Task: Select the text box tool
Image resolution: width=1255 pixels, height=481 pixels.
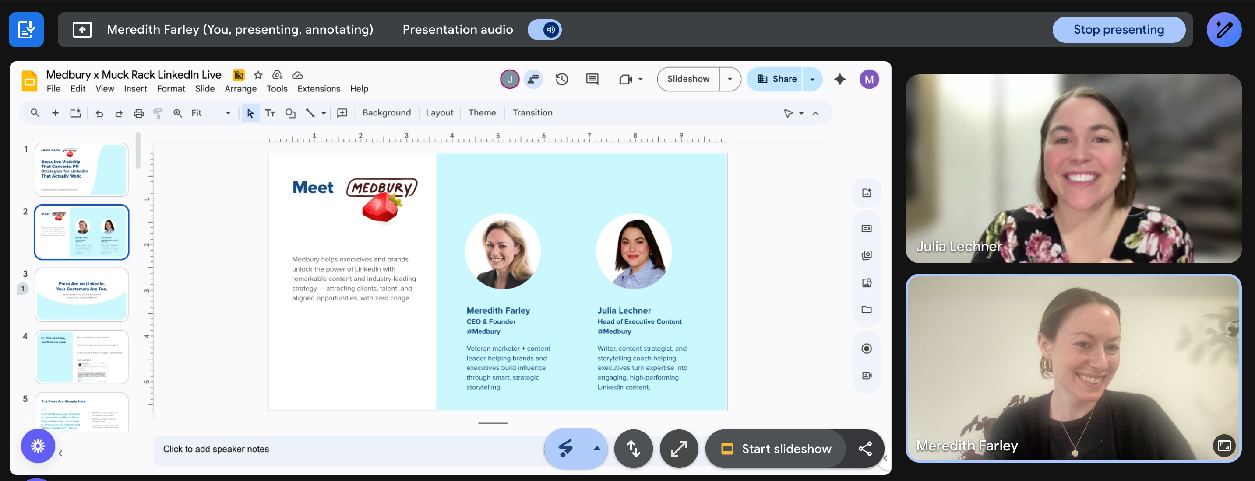Action: point(270,113)
